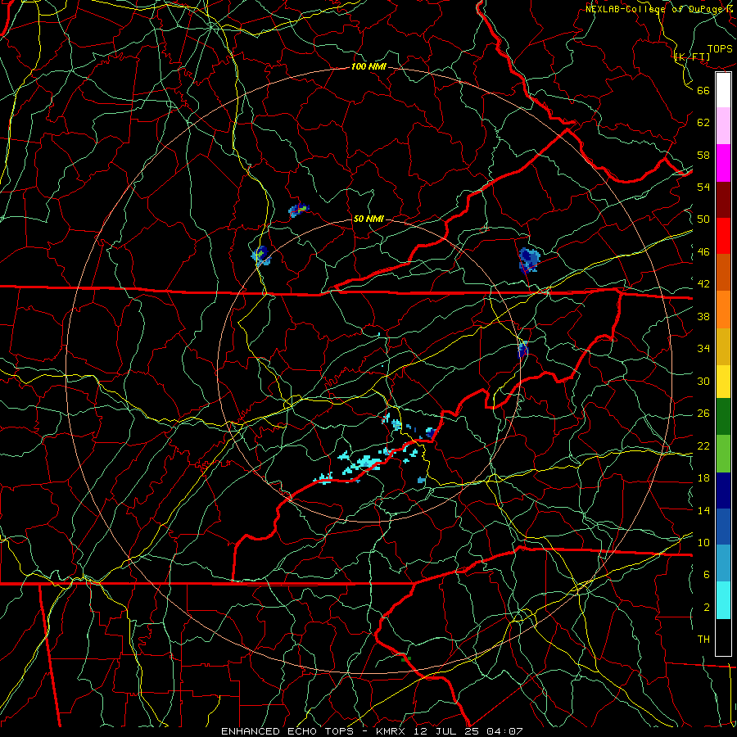
Task: Click the blue-green echo cell below 100 NMI label
Action: (298, 210)
